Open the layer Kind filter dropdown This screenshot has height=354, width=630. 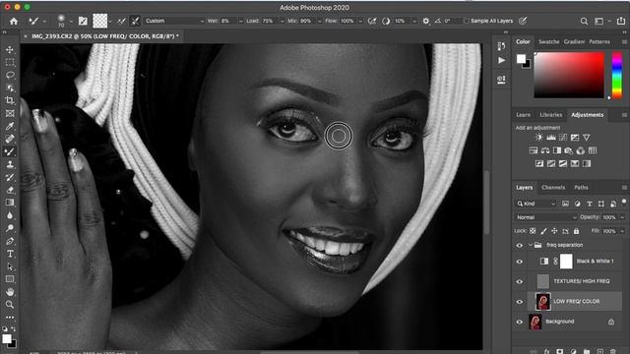coord(535,204)
